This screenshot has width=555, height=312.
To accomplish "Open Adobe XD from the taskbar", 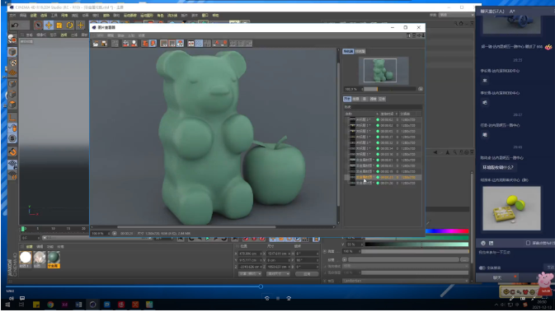I will pos(64,305).
